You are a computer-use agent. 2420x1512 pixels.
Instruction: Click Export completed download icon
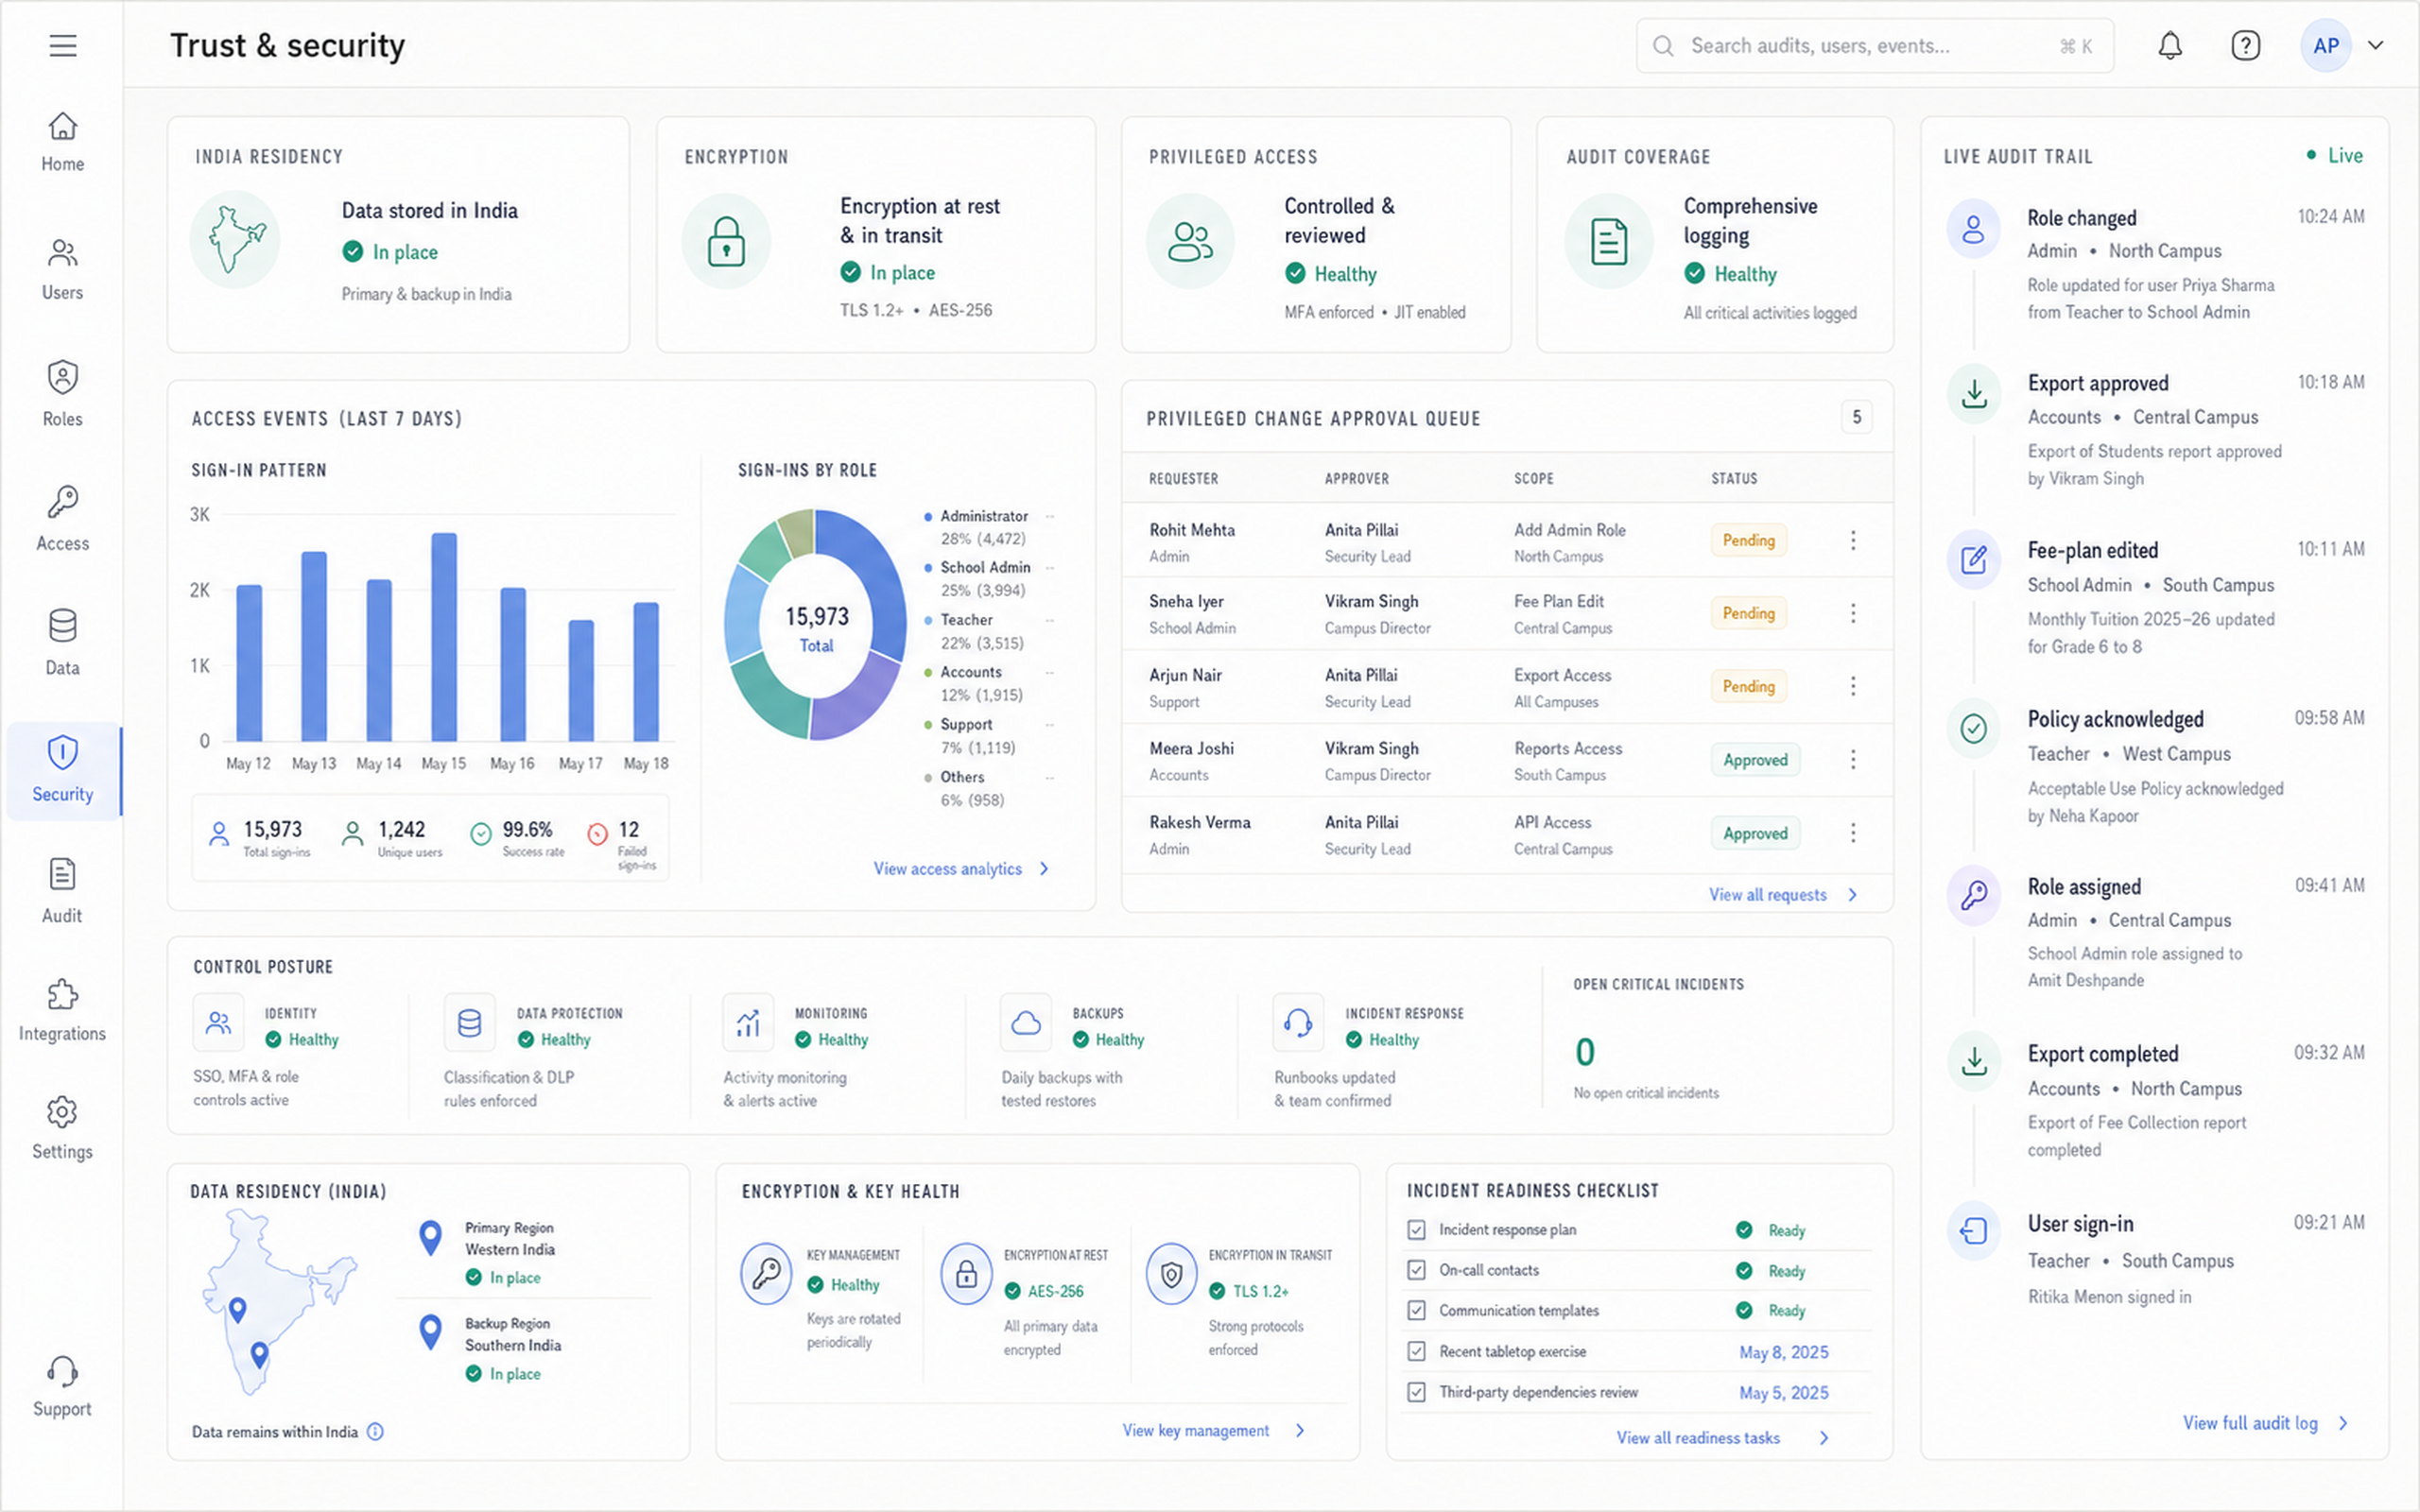click(x=1973, y=1061)
